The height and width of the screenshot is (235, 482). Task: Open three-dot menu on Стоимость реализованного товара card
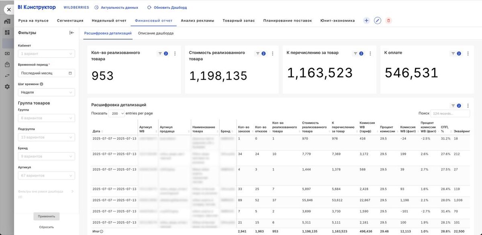273,53
